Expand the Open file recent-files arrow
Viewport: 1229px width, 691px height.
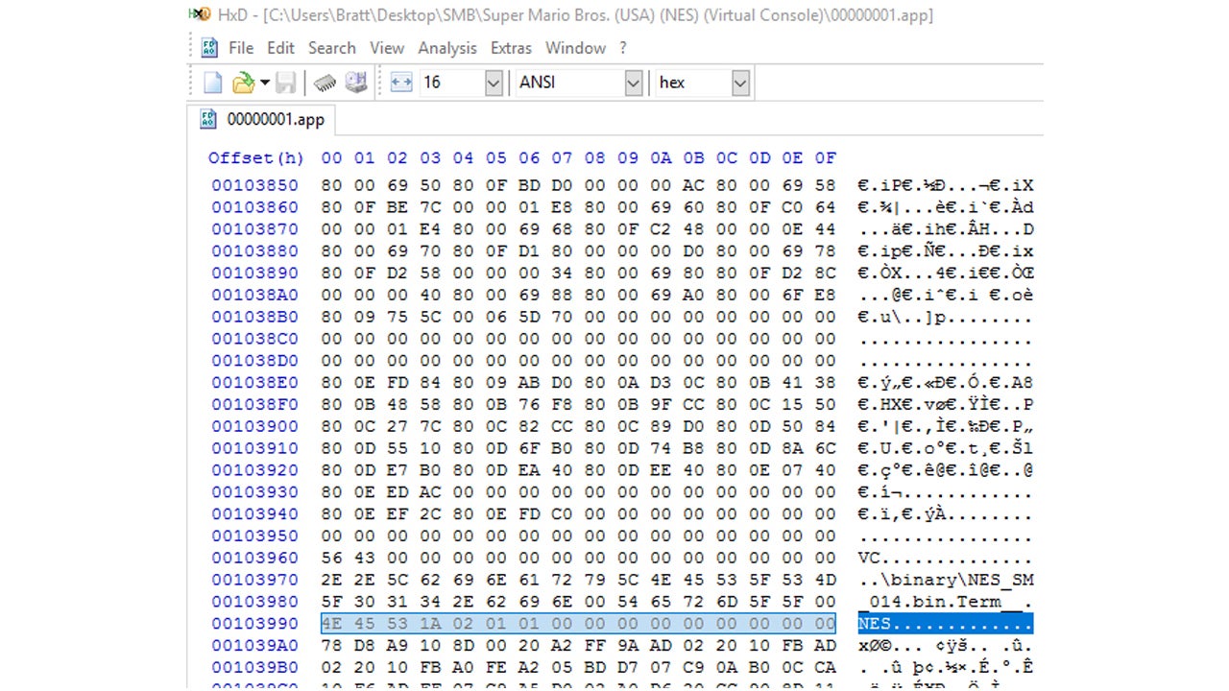click(264, 83)
